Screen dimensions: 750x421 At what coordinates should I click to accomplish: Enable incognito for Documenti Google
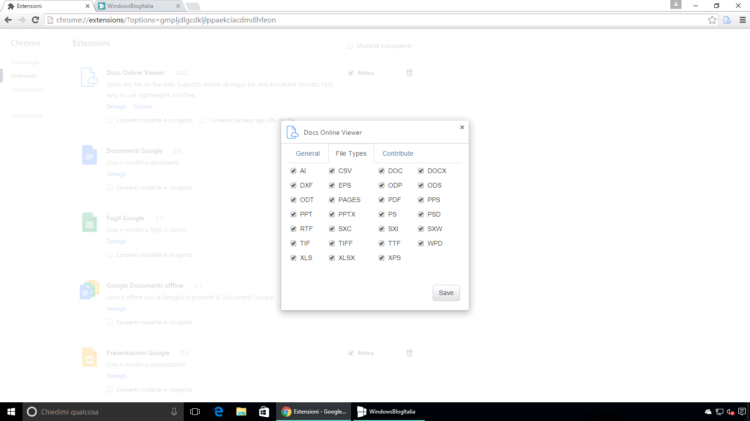[109, 188]
